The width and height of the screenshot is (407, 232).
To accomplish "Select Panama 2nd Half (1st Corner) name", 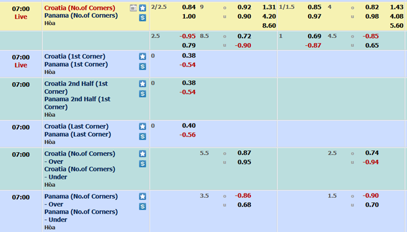I will 78,103.
